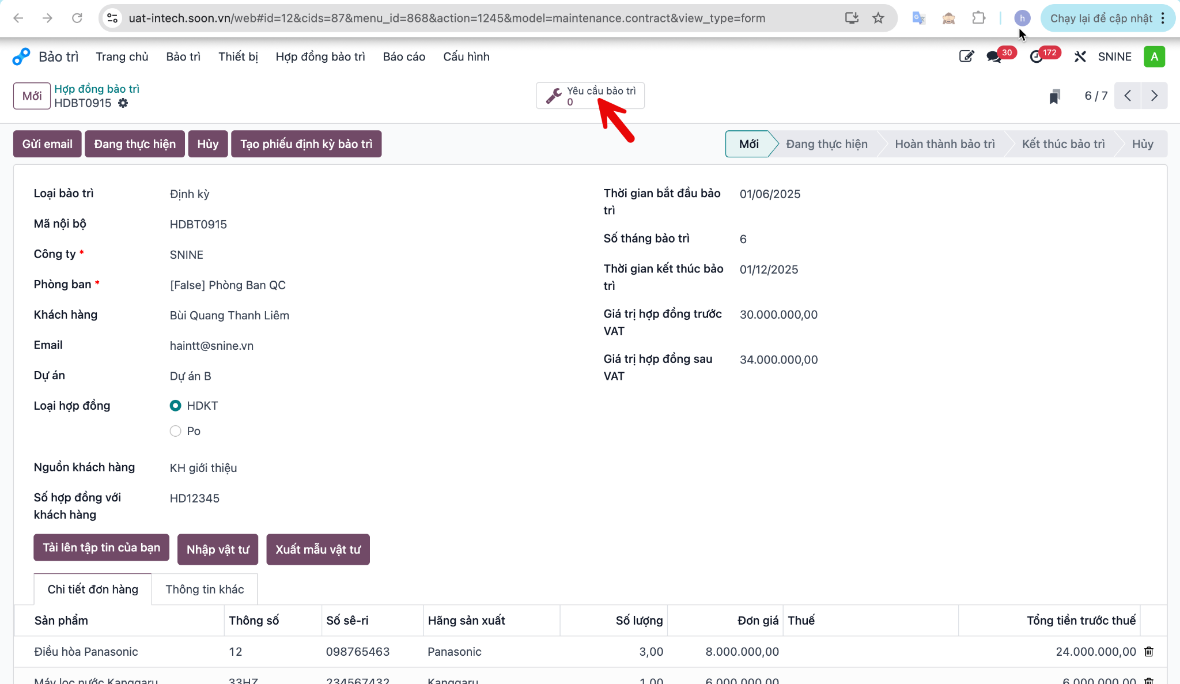Open the Bảo trì menu
1180x684 pixels.
(x=183, y=56)
